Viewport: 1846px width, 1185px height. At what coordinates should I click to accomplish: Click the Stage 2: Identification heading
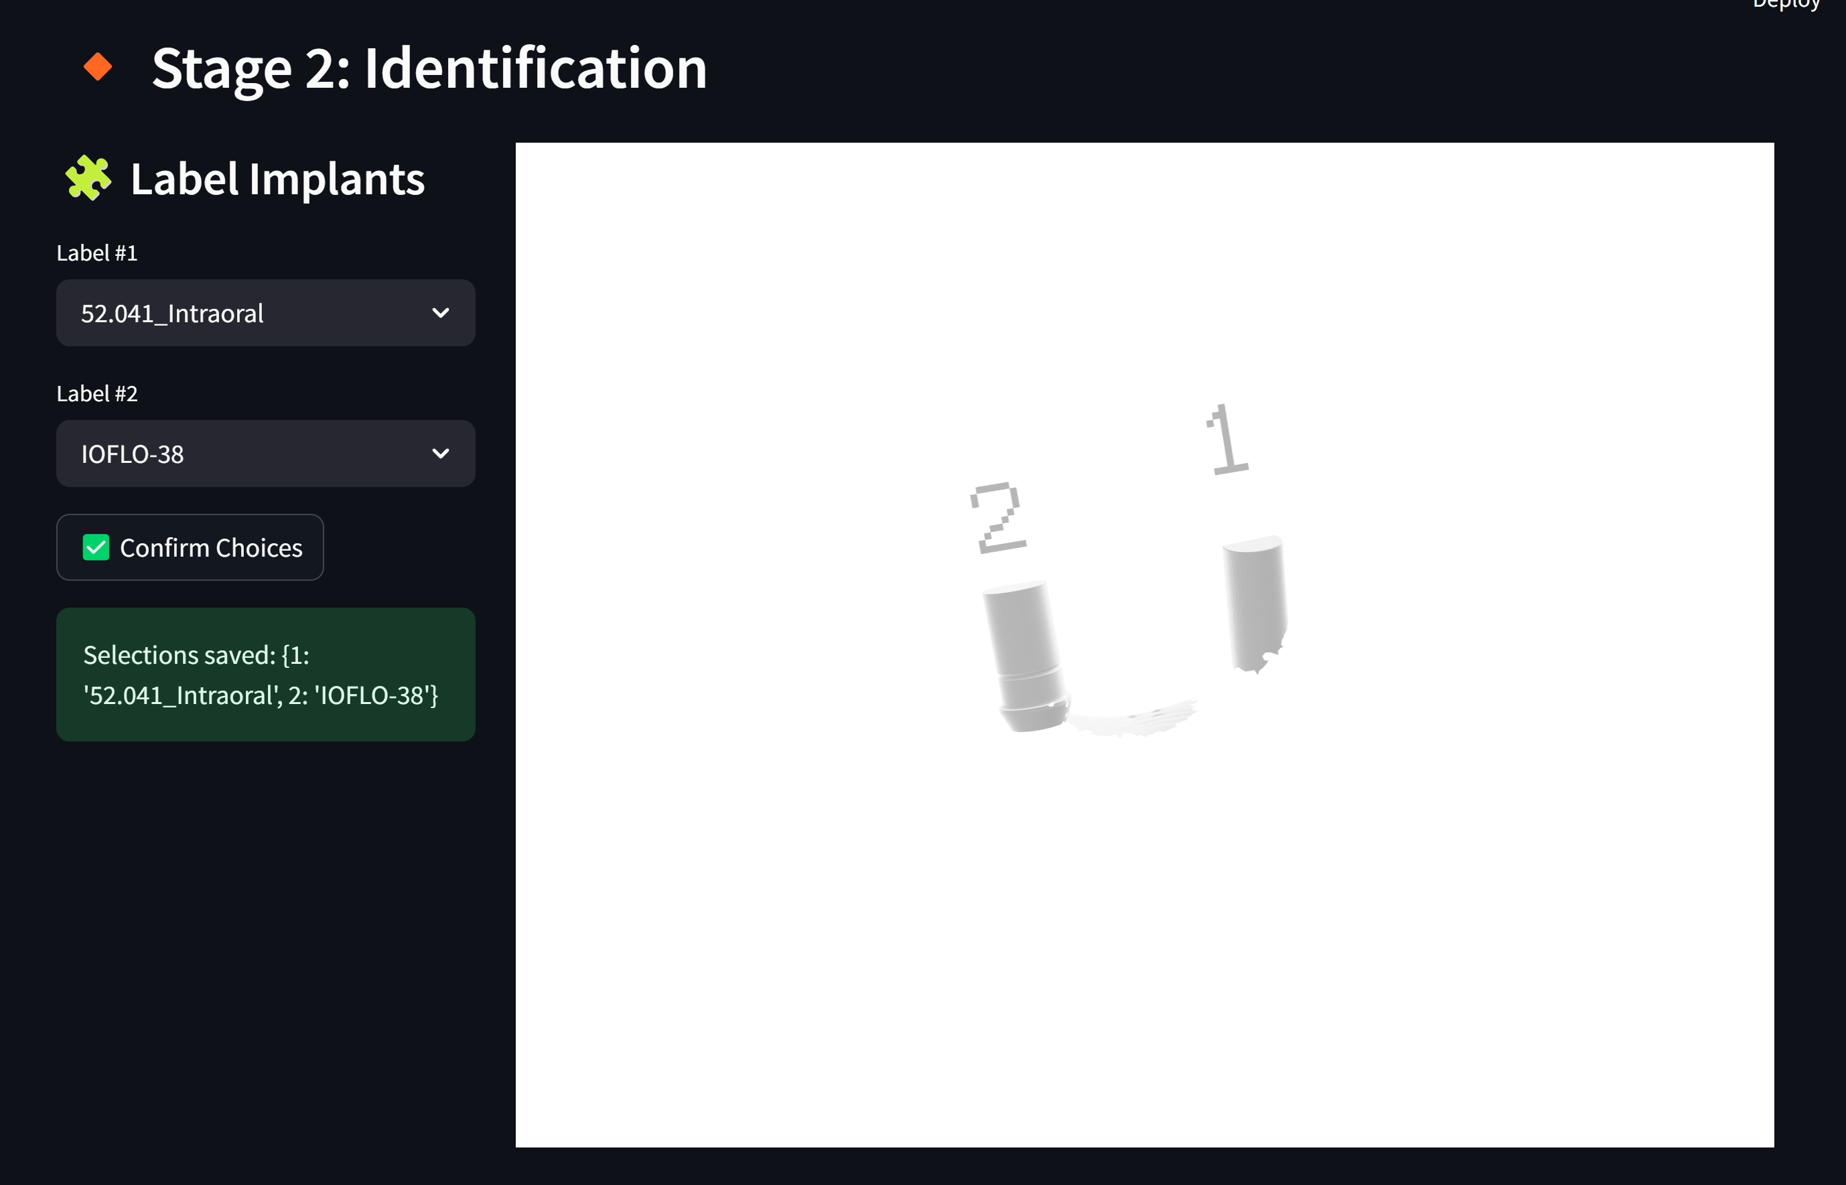[x=431, y=68]
